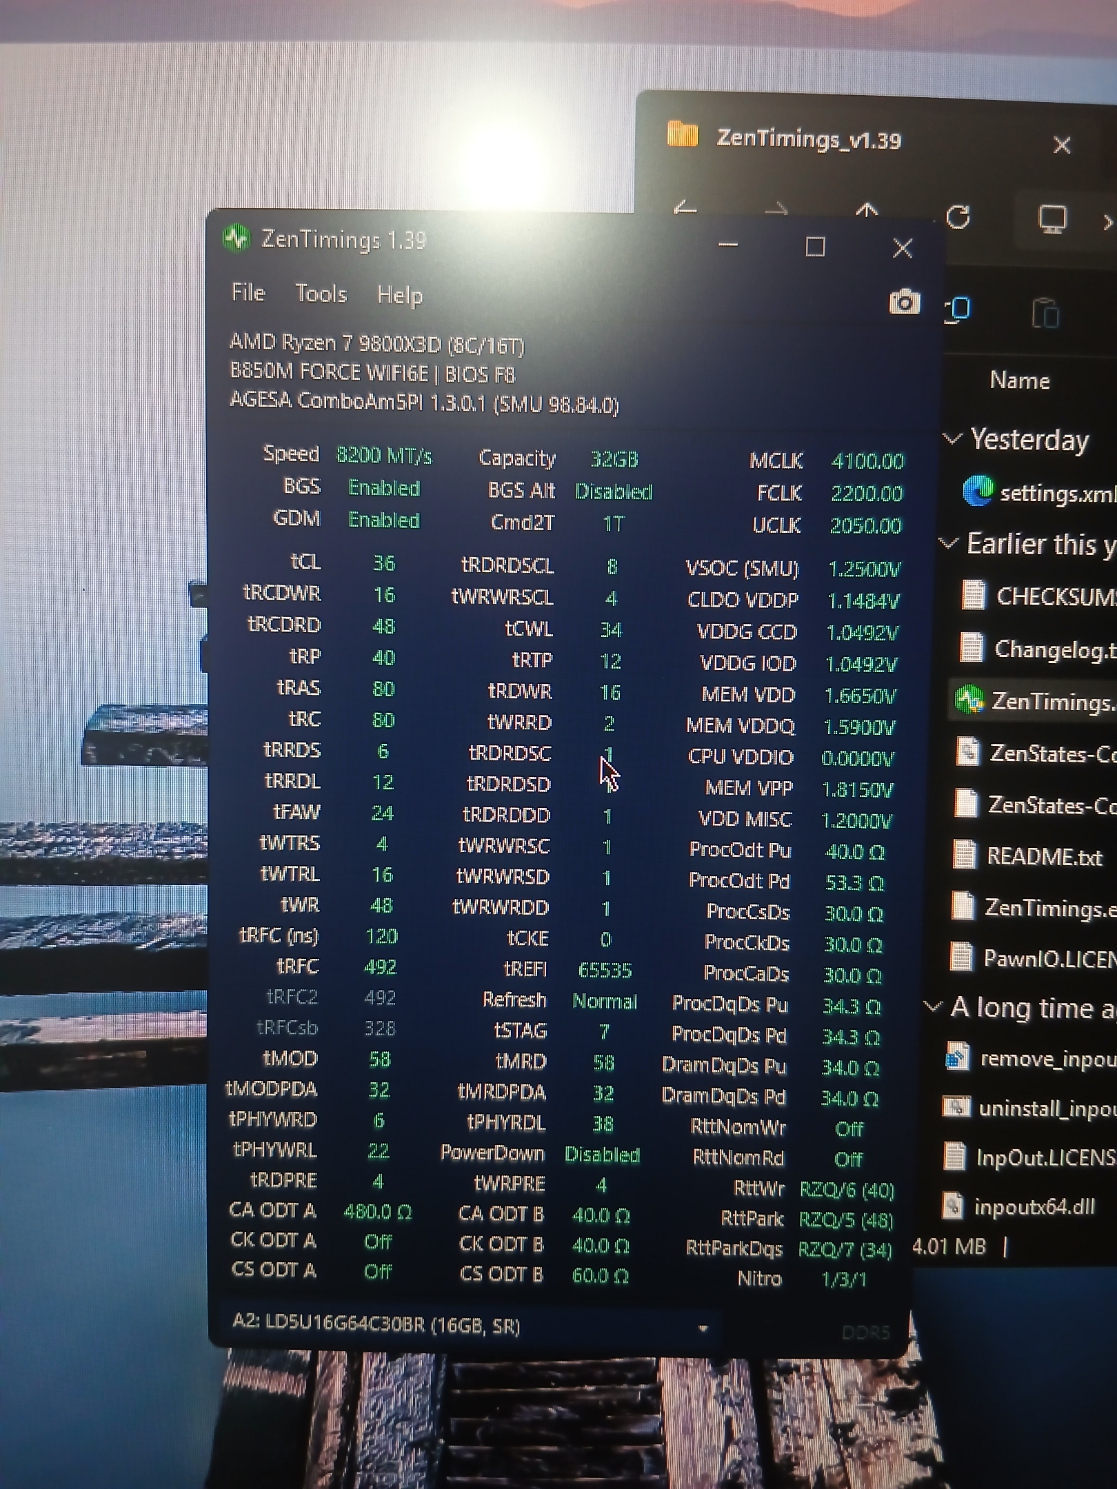The image size is (1117, 1489).
Task: Select the inpoutx64.dll file icon
Action: (953, 1206)
